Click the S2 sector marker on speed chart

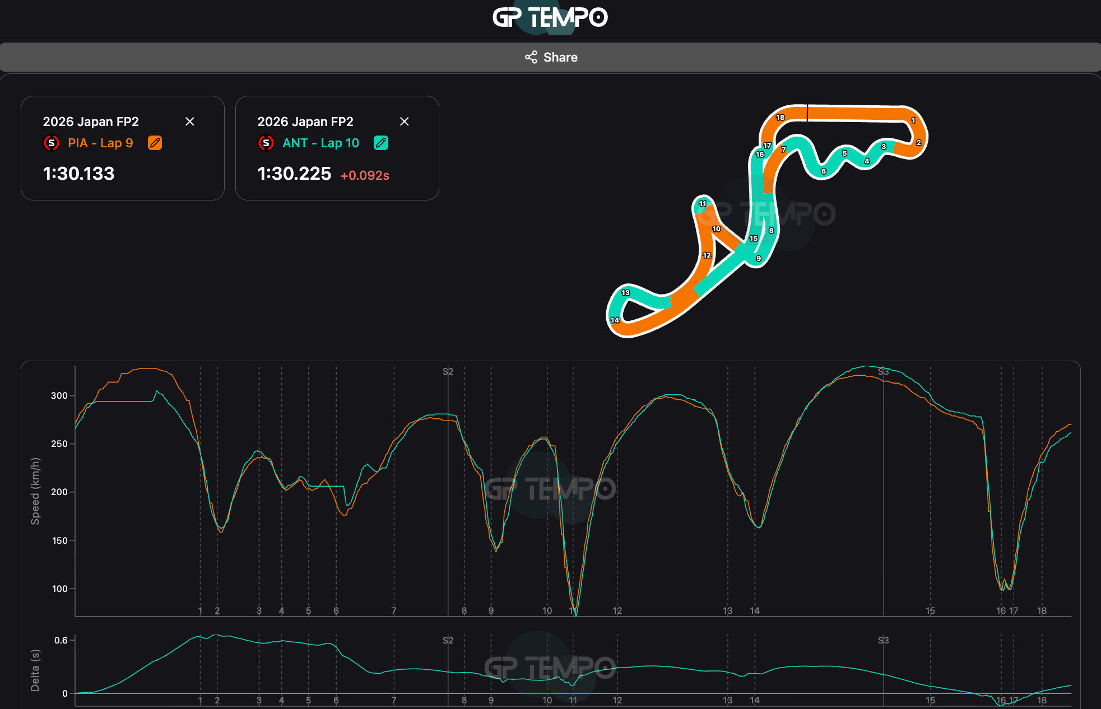click(x=448, y=371)
